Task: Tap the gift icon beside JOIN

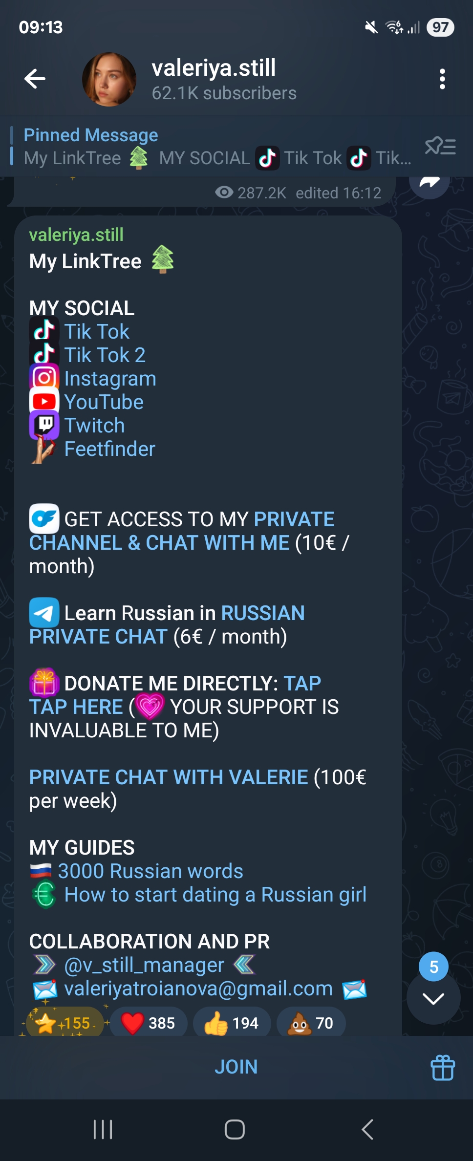Action: 443,1067
